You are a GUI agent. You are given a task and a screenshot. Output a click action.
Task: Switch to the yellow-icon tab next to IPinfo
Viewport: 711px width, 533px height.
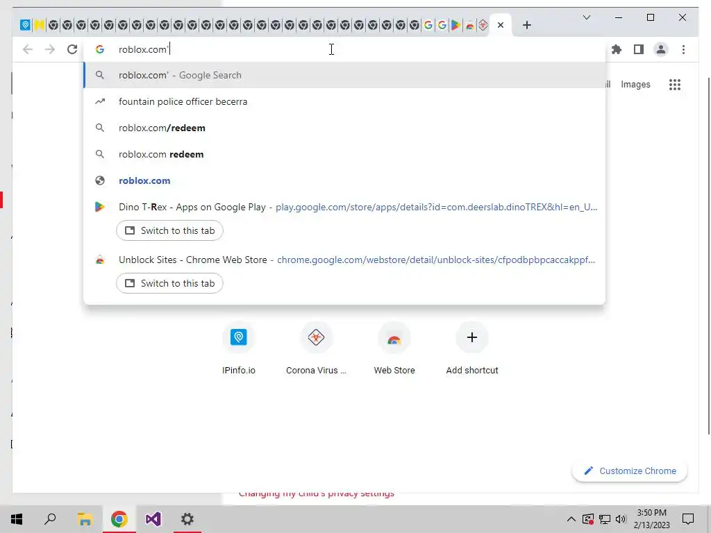point(39,25)
